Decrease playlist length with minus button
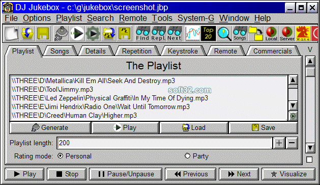Viewport: 320px width, 185px height. (292, 143)
